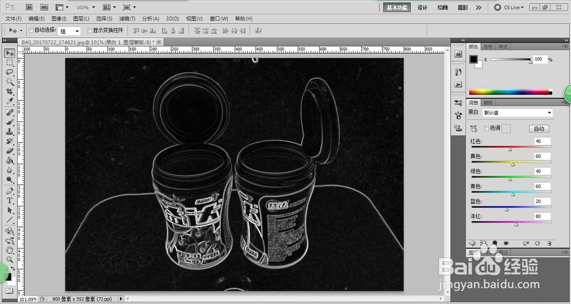Open the 文件(F) menu
Screen dimensions: 571x304
(14, 19)
